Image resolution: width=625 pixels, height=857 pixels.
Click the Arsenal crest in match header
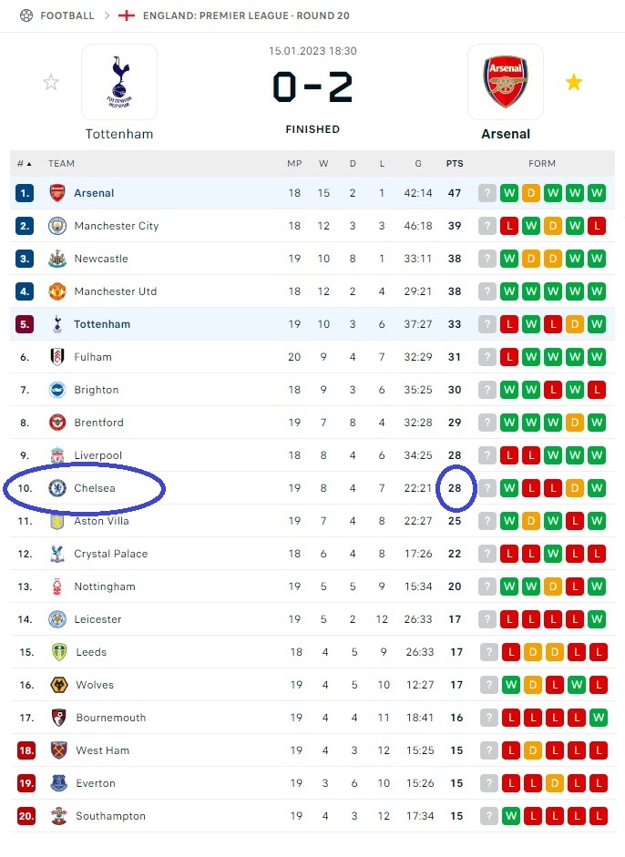pos(506,82)
